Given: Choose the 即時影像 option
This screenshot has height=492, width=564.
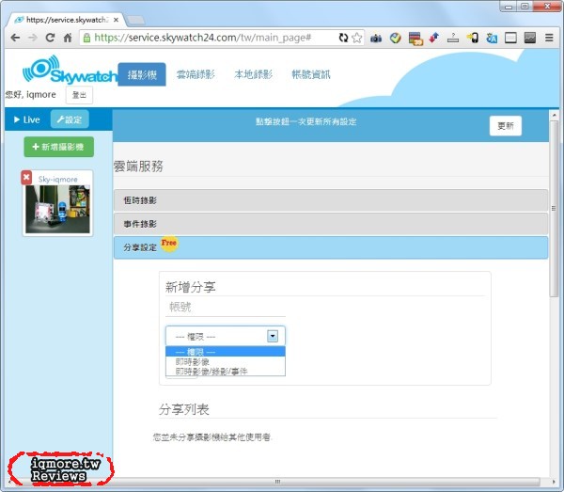Looking at the screenshot, I should click(226, 362).
